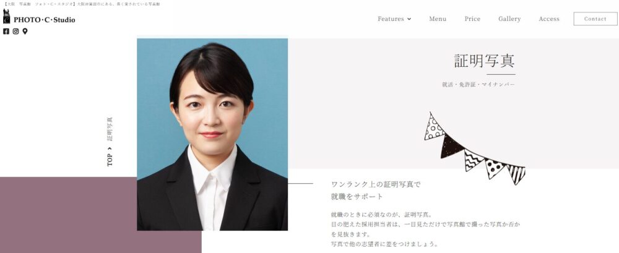Click the breadcrumb chevron arrow beside TOP
Image resolution: width=619 pixels, height=253 pixels.
[x=110, y=148]
